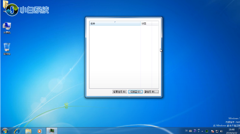Select the Task Manager taskbar button
Screen dimensions: 240x134
click(51, 131)
